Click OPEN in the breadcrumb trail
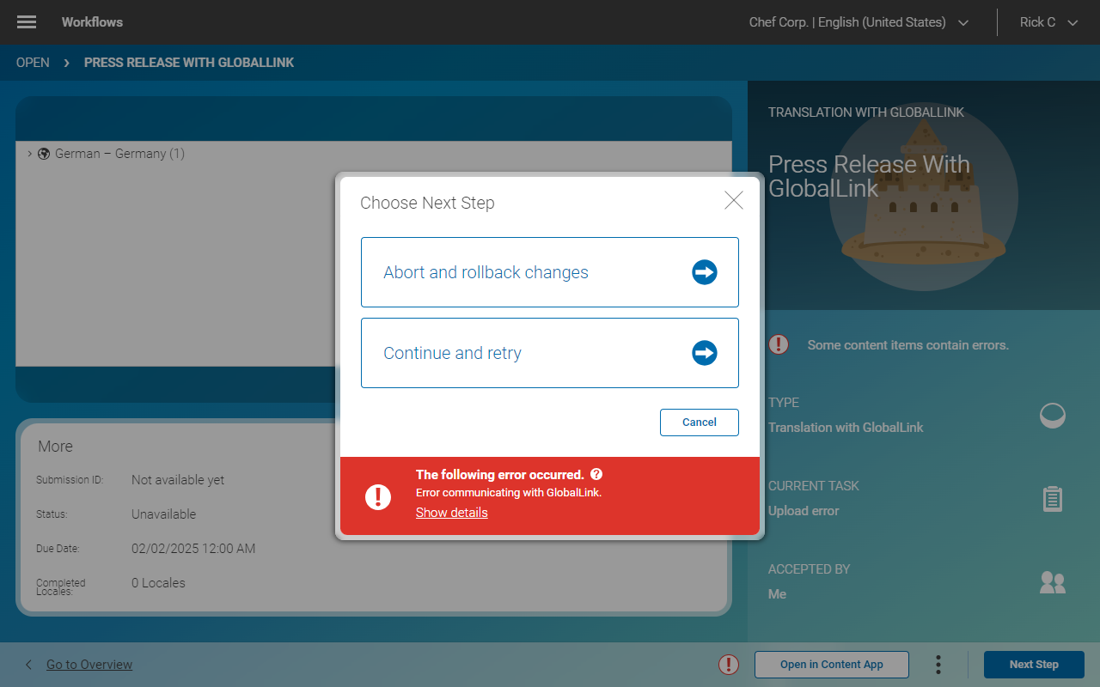This screenshot has width=1100, height=687. coord(32,62)
